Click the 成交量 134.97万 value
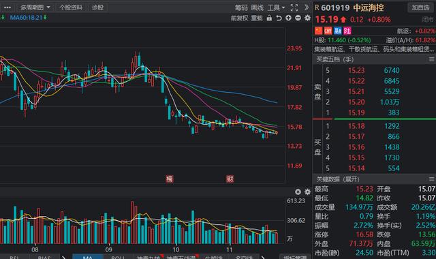The image size is (436, 259). click(359, 207)
